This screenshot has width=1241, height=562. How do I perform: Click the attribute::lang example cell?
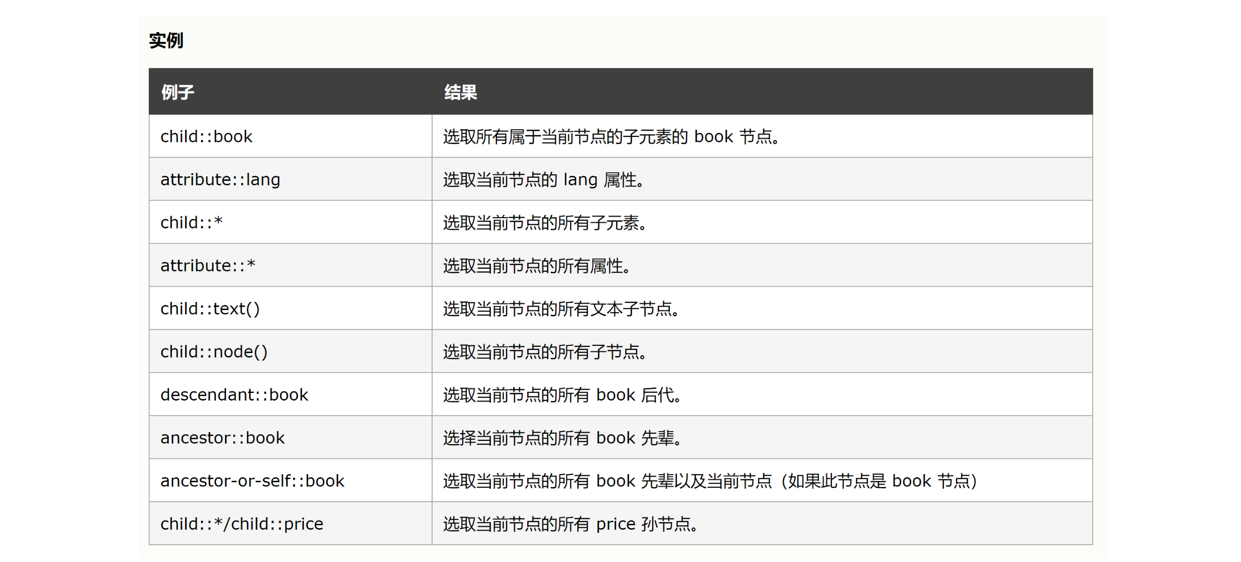click(220, 180)
